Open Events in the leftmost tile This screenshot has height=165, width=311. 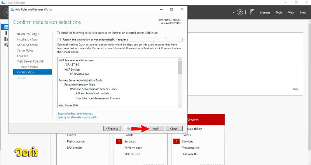(x=72, y=135)
